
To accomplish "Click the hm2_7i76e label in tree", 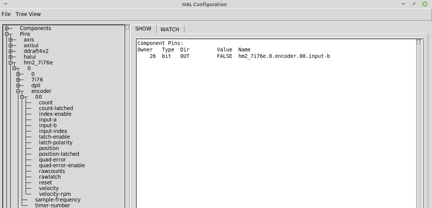I will pos(38,62).
